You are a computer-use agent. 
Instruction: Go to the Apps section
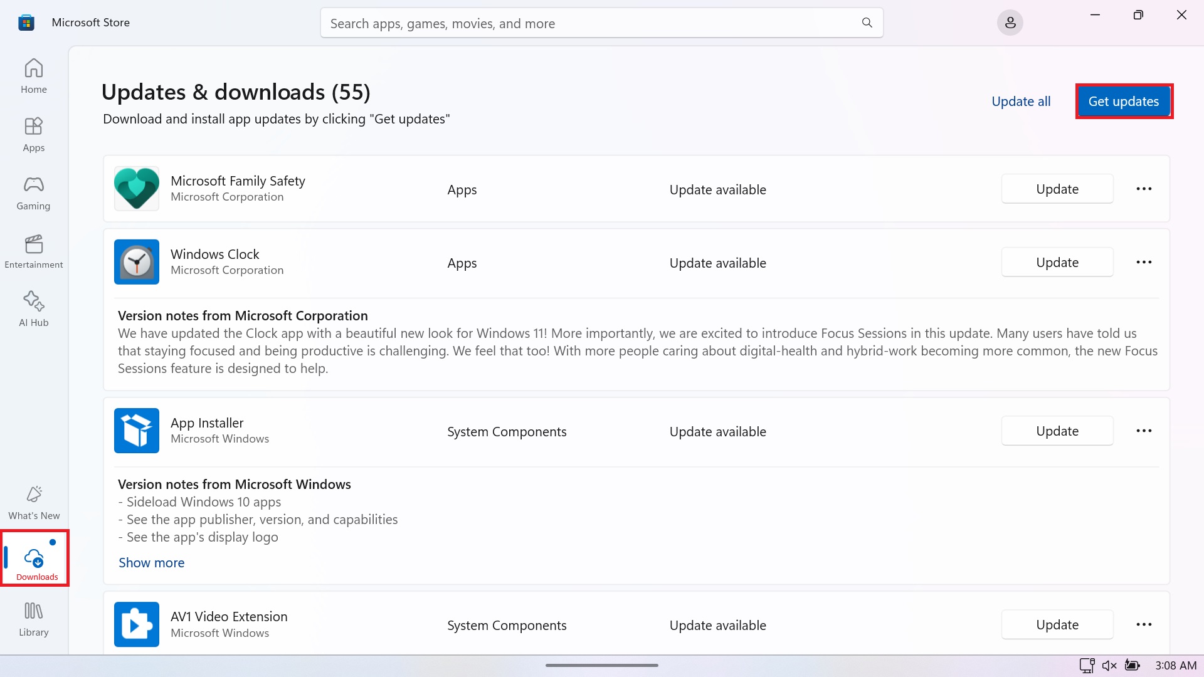tap(34, 134)
